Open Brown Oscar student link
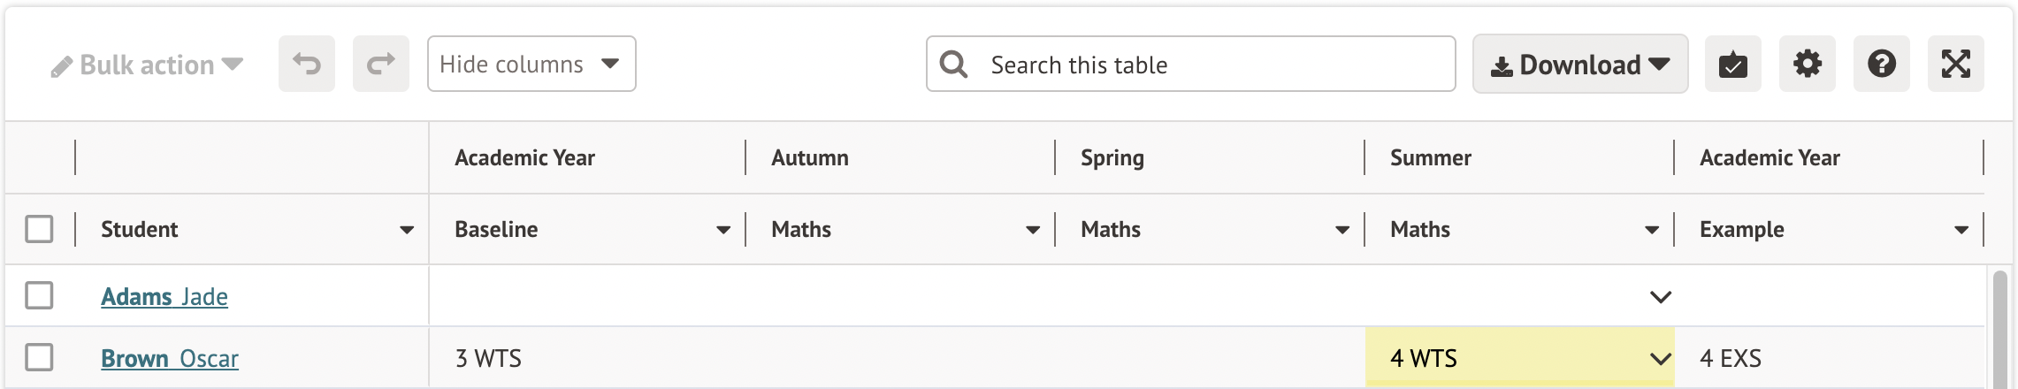 170,359
